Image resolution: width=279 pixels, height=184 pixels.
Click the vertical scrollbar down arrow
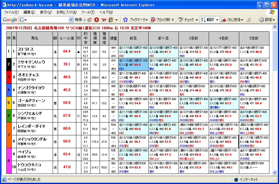tap(275, 172)
